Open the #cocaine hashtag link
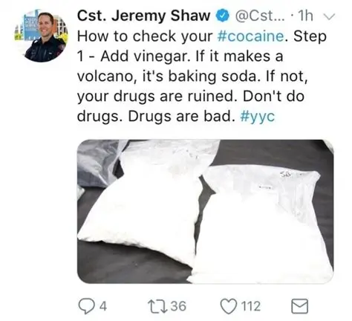The width and height of the screenshot is (352, 321). tap(250, 36)
